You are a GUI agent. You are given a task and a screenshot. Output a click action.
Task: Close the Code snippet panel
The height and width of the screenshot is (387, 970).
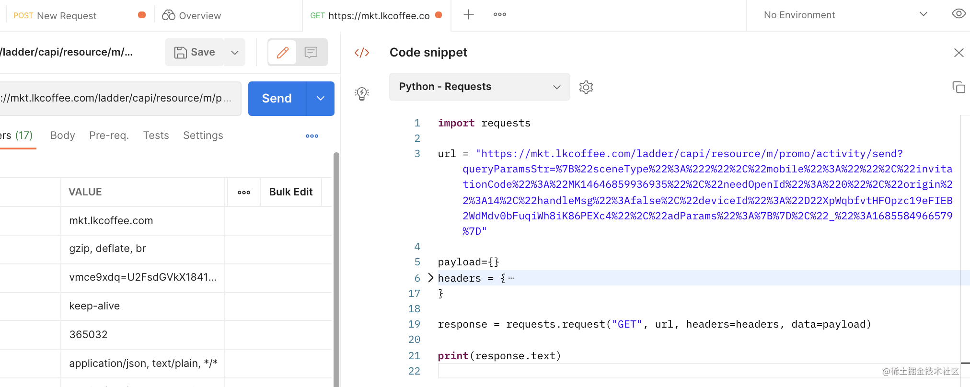pyautogui.click(x=958, y=53)
